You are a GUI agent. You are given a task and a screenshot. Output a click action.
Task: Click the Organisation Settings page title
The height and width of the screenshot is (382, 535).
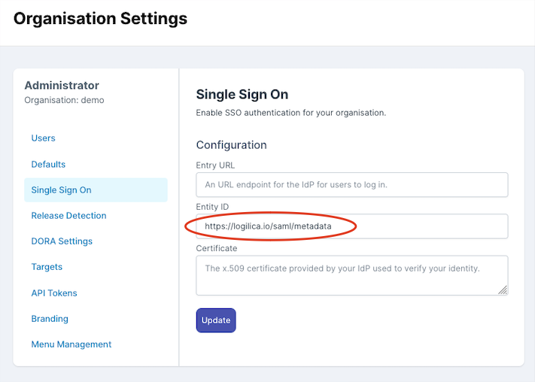click(101, 19)
